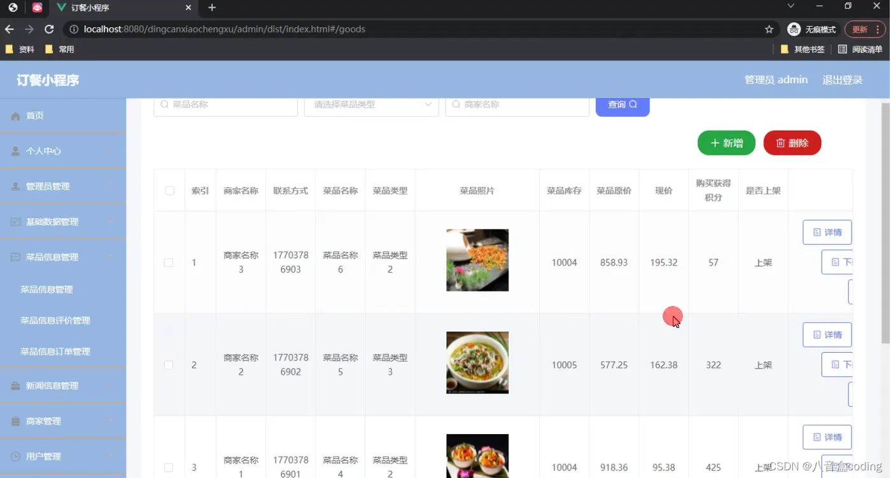This screenshot has width=891, height=478.
Task: Click the 首页 home icon in sidebar
Action: pyautogui.click(x=15, y=116)
